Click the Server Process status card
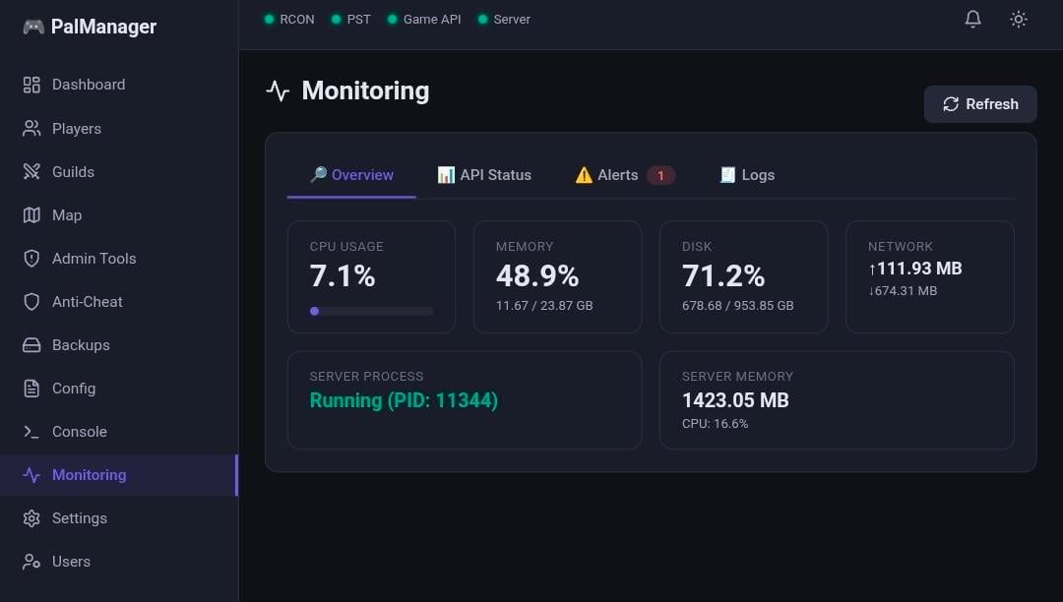The image size is (1063, 602). [x=464, y=400]
